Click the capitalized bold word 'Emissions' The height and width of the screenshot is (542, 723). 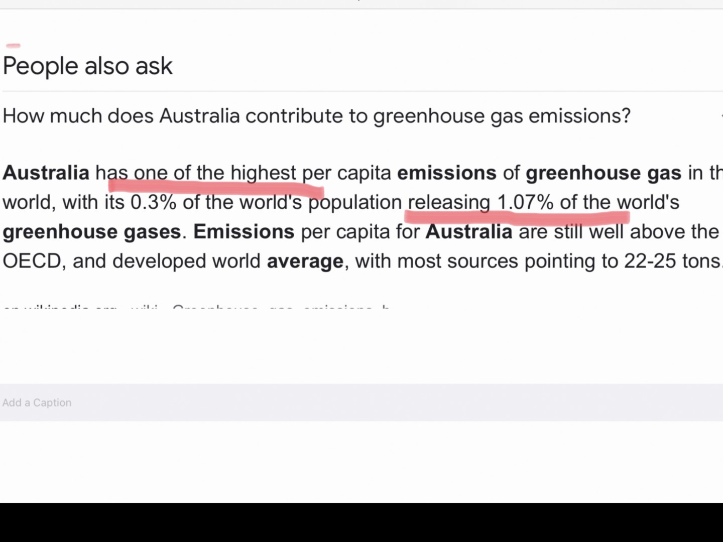pyautogui.click(x=244, y=232)
